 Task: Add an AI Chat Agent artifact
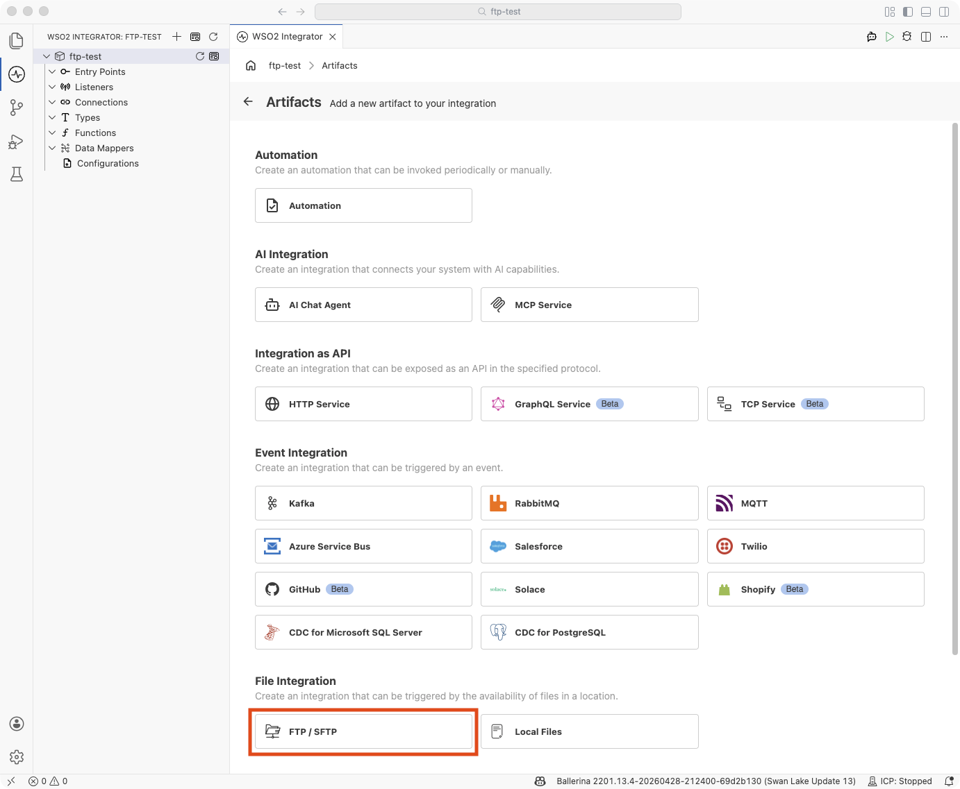(363, 305)
